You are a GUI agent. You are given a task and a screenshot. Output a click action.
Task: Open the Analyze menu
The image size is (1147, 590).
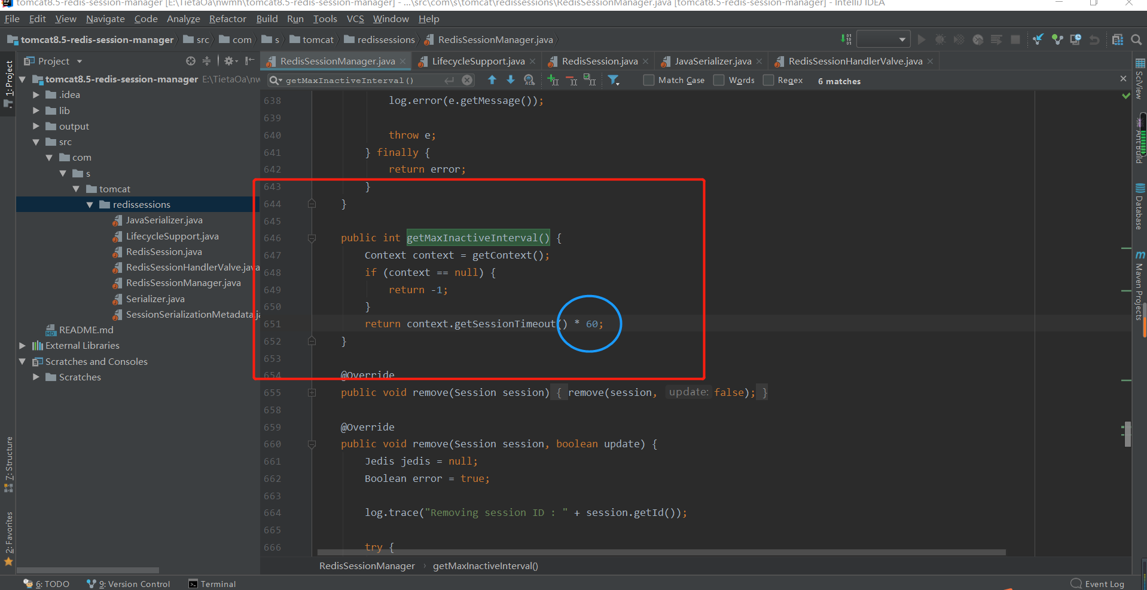pyautogui.click(x=183, y=19)
